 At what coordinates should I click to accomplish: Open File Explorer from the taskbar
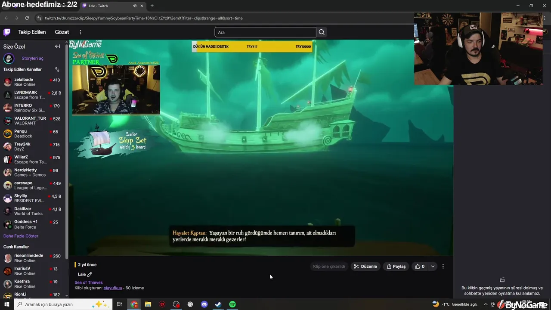[148, 304]
